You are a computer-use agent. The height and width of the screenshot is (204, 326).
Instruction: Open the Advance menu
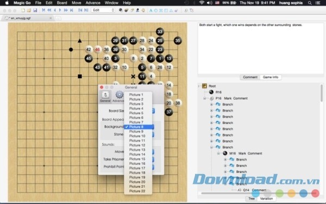pos(93,3)
